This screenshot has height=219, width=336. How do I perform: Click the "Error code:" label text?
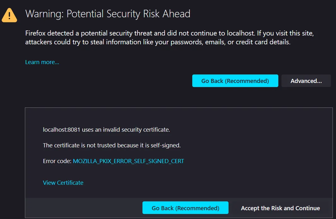click(57, 161)
